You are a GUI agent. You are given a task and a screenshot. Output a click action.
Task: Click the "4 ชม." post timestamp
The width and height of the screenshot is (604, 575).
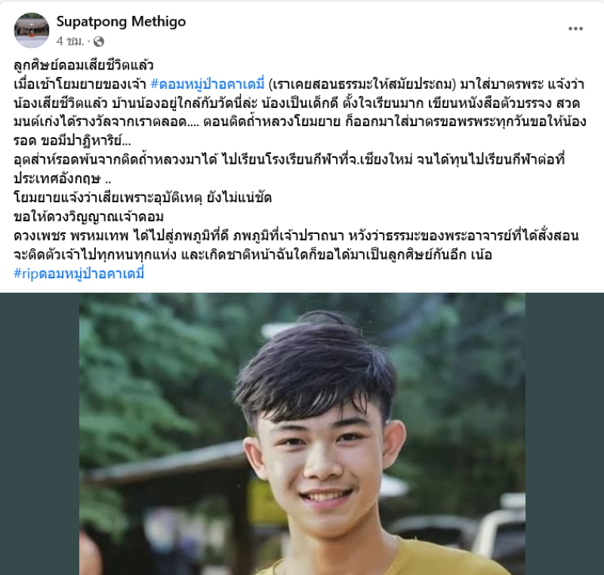pyautogui.click(x=69, y=42)
